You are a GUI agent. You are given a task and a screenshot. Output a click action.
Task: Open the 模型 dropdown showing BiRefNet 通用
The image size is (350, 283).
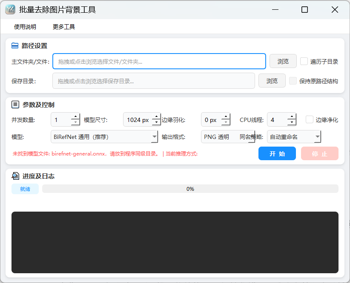[x=104, y=136]
